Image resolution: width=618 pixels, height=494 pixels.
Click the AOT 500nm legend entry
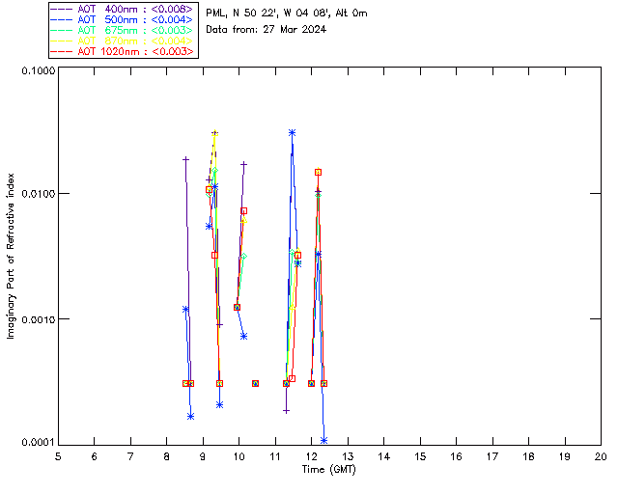coord(124,19)
